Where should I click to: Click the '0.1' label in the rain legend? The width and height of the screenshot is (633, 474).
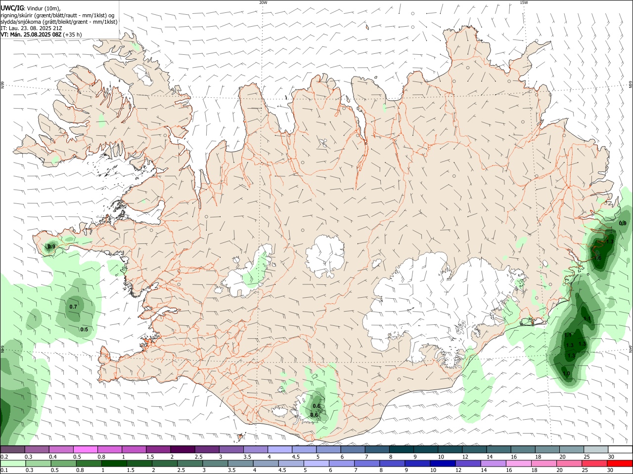(4, 471)
